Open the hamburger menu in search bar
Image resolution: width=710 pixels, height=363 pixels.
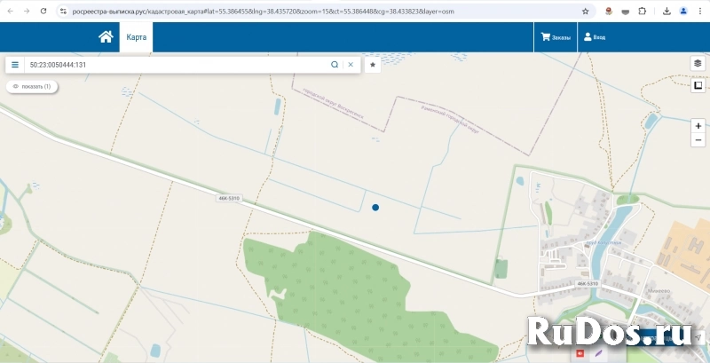pos(15,65)
